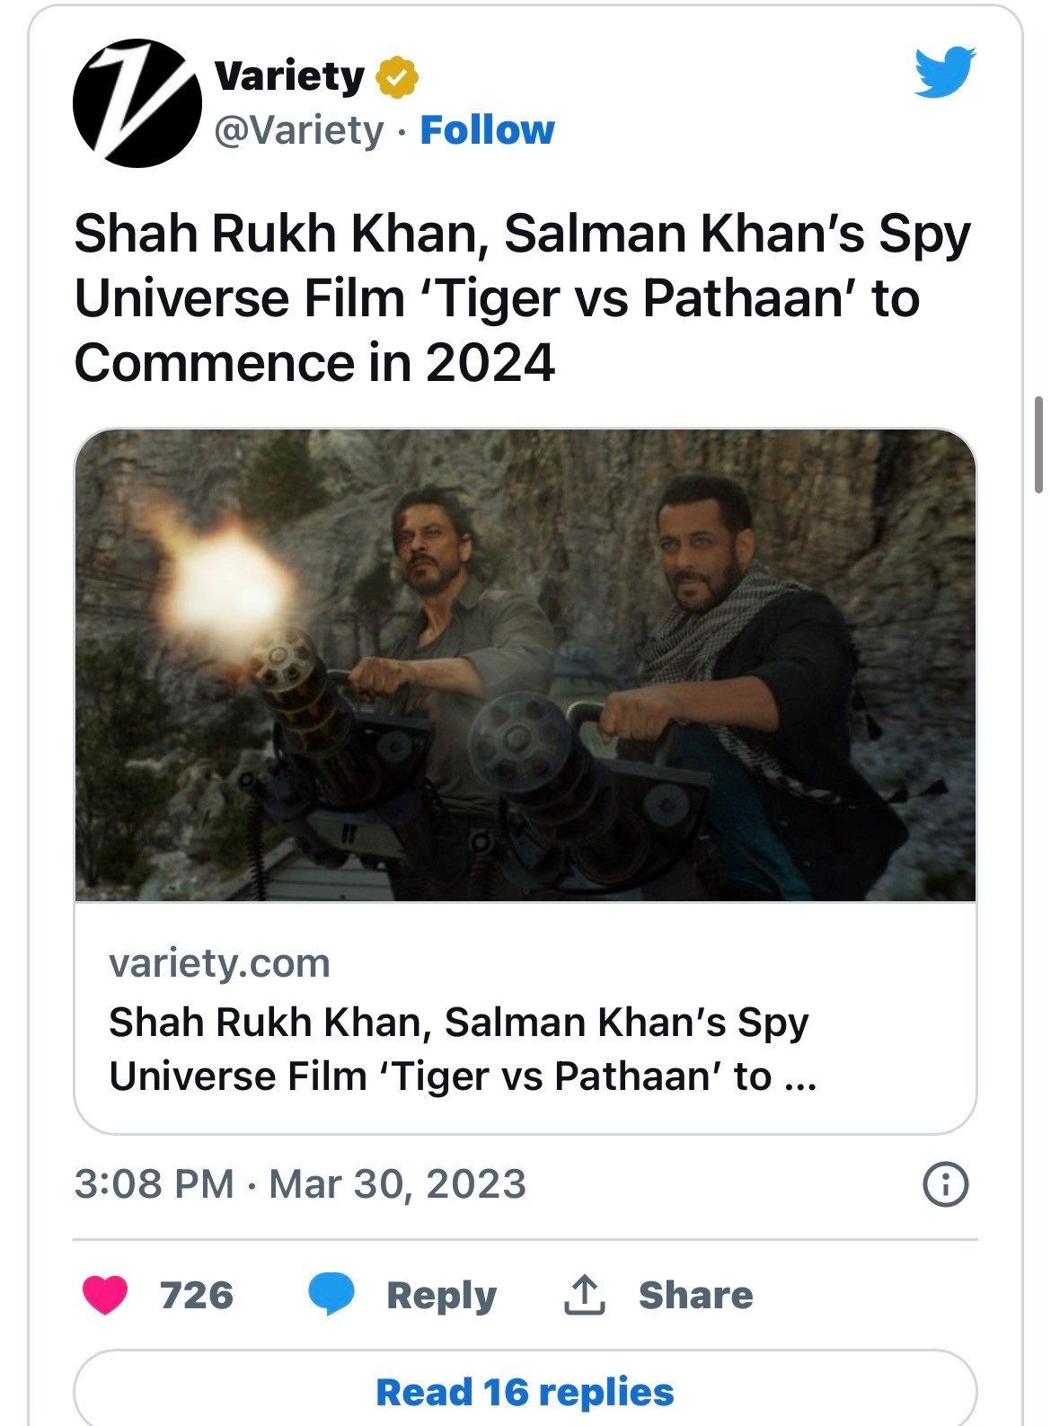Open the Variety display name profile

click(289, 76)
